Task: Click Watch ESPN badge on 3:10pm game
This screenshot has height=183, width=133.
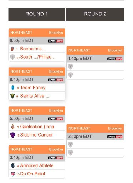Action: click(x=56, y=158)
